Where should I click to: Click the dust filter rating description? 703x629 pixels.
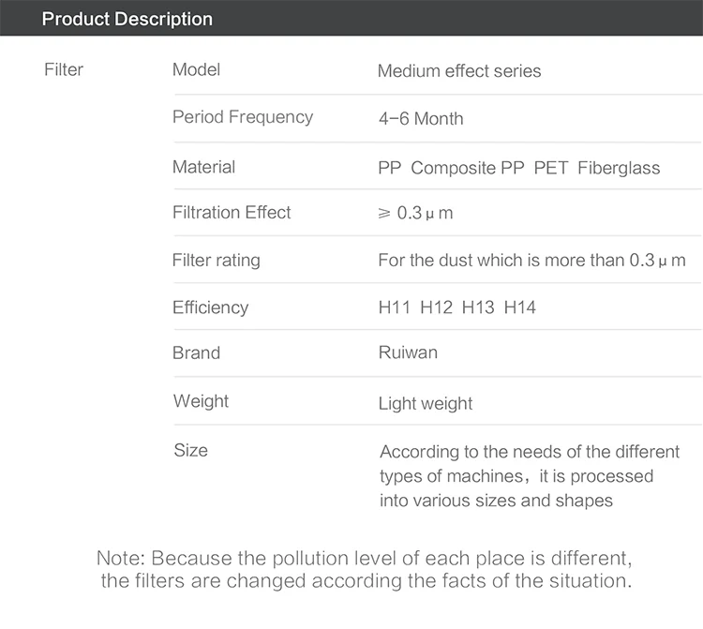531,261
